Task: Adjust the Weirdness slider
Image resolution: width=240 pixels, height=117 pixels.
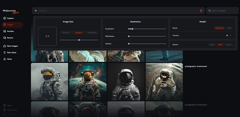Action: (147, 36)
